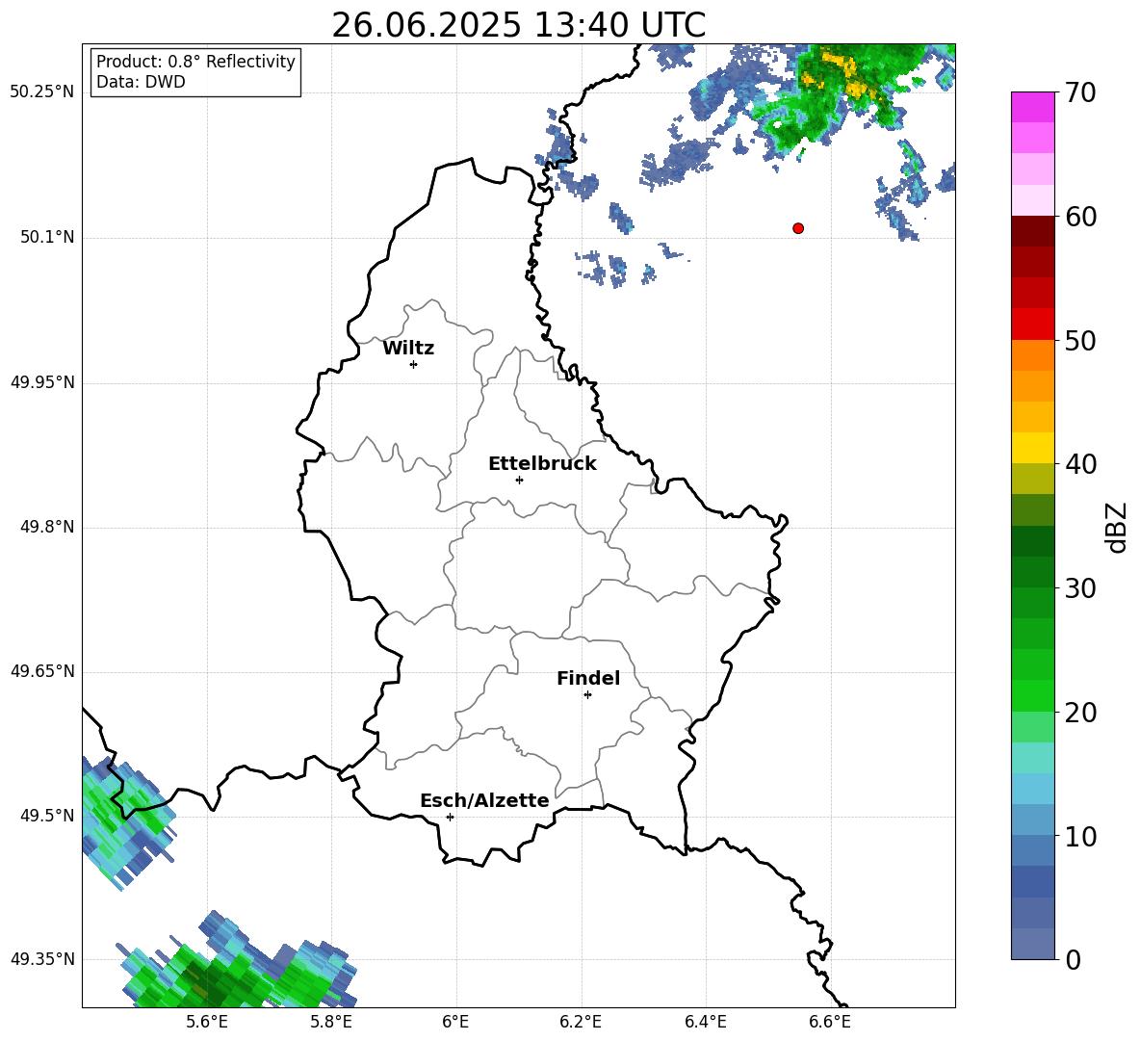Viewport: 1140px width, 1041px height.
Task: Click the Wiltz city label
Action: (x=408, y=349)
